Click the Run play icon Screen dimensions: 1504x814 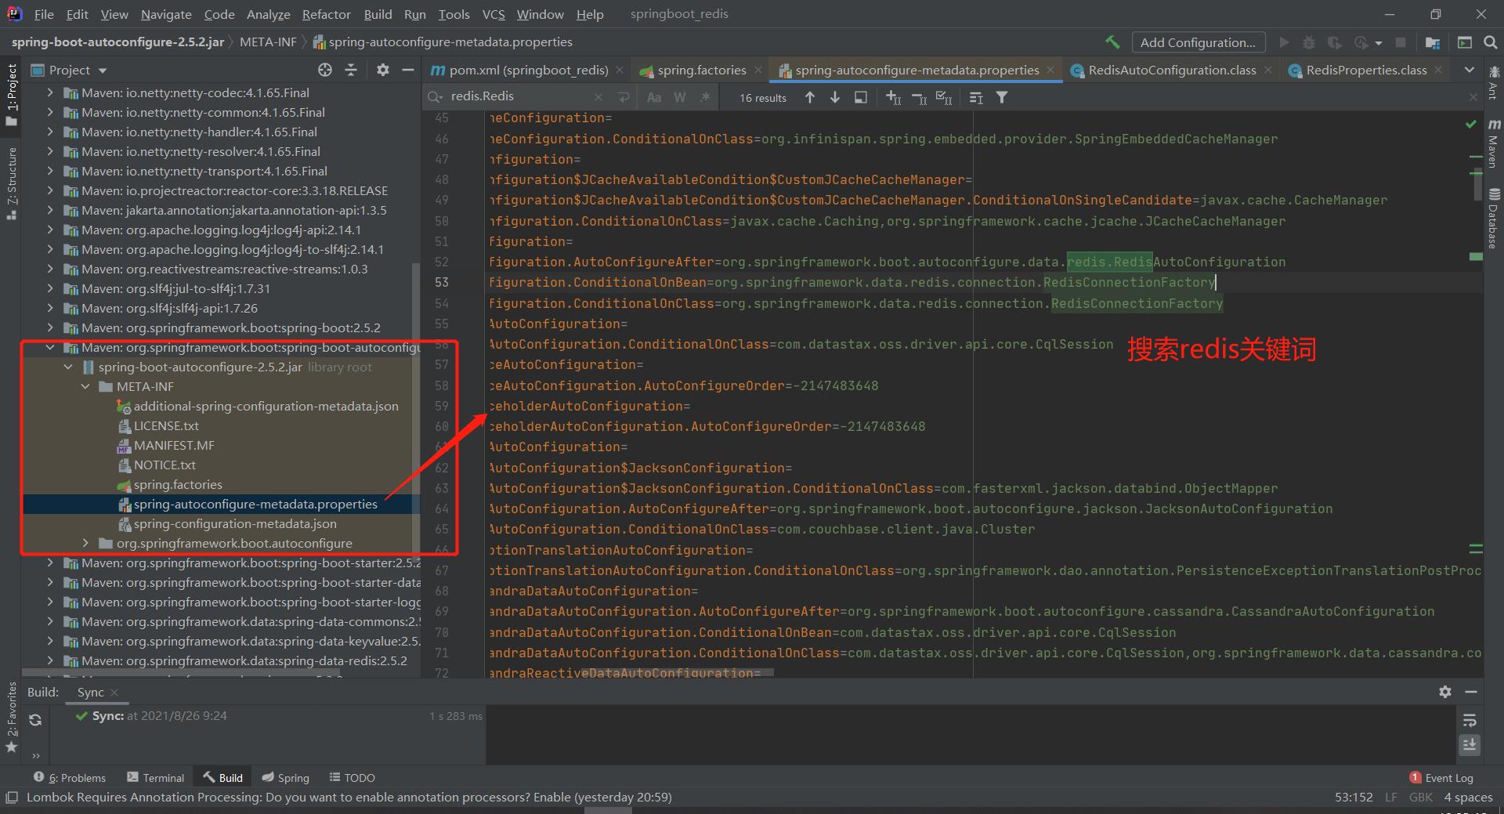click(x=1284, y=42)
